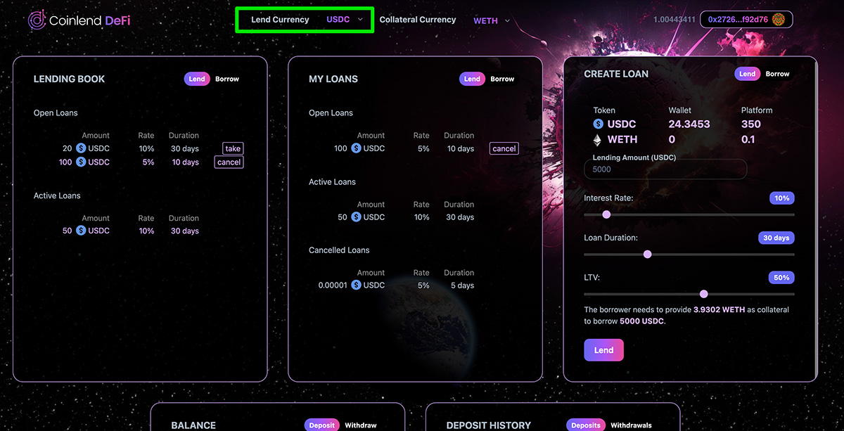Click the CREATE LOAN panel title
844x431 pixels.
616,74
